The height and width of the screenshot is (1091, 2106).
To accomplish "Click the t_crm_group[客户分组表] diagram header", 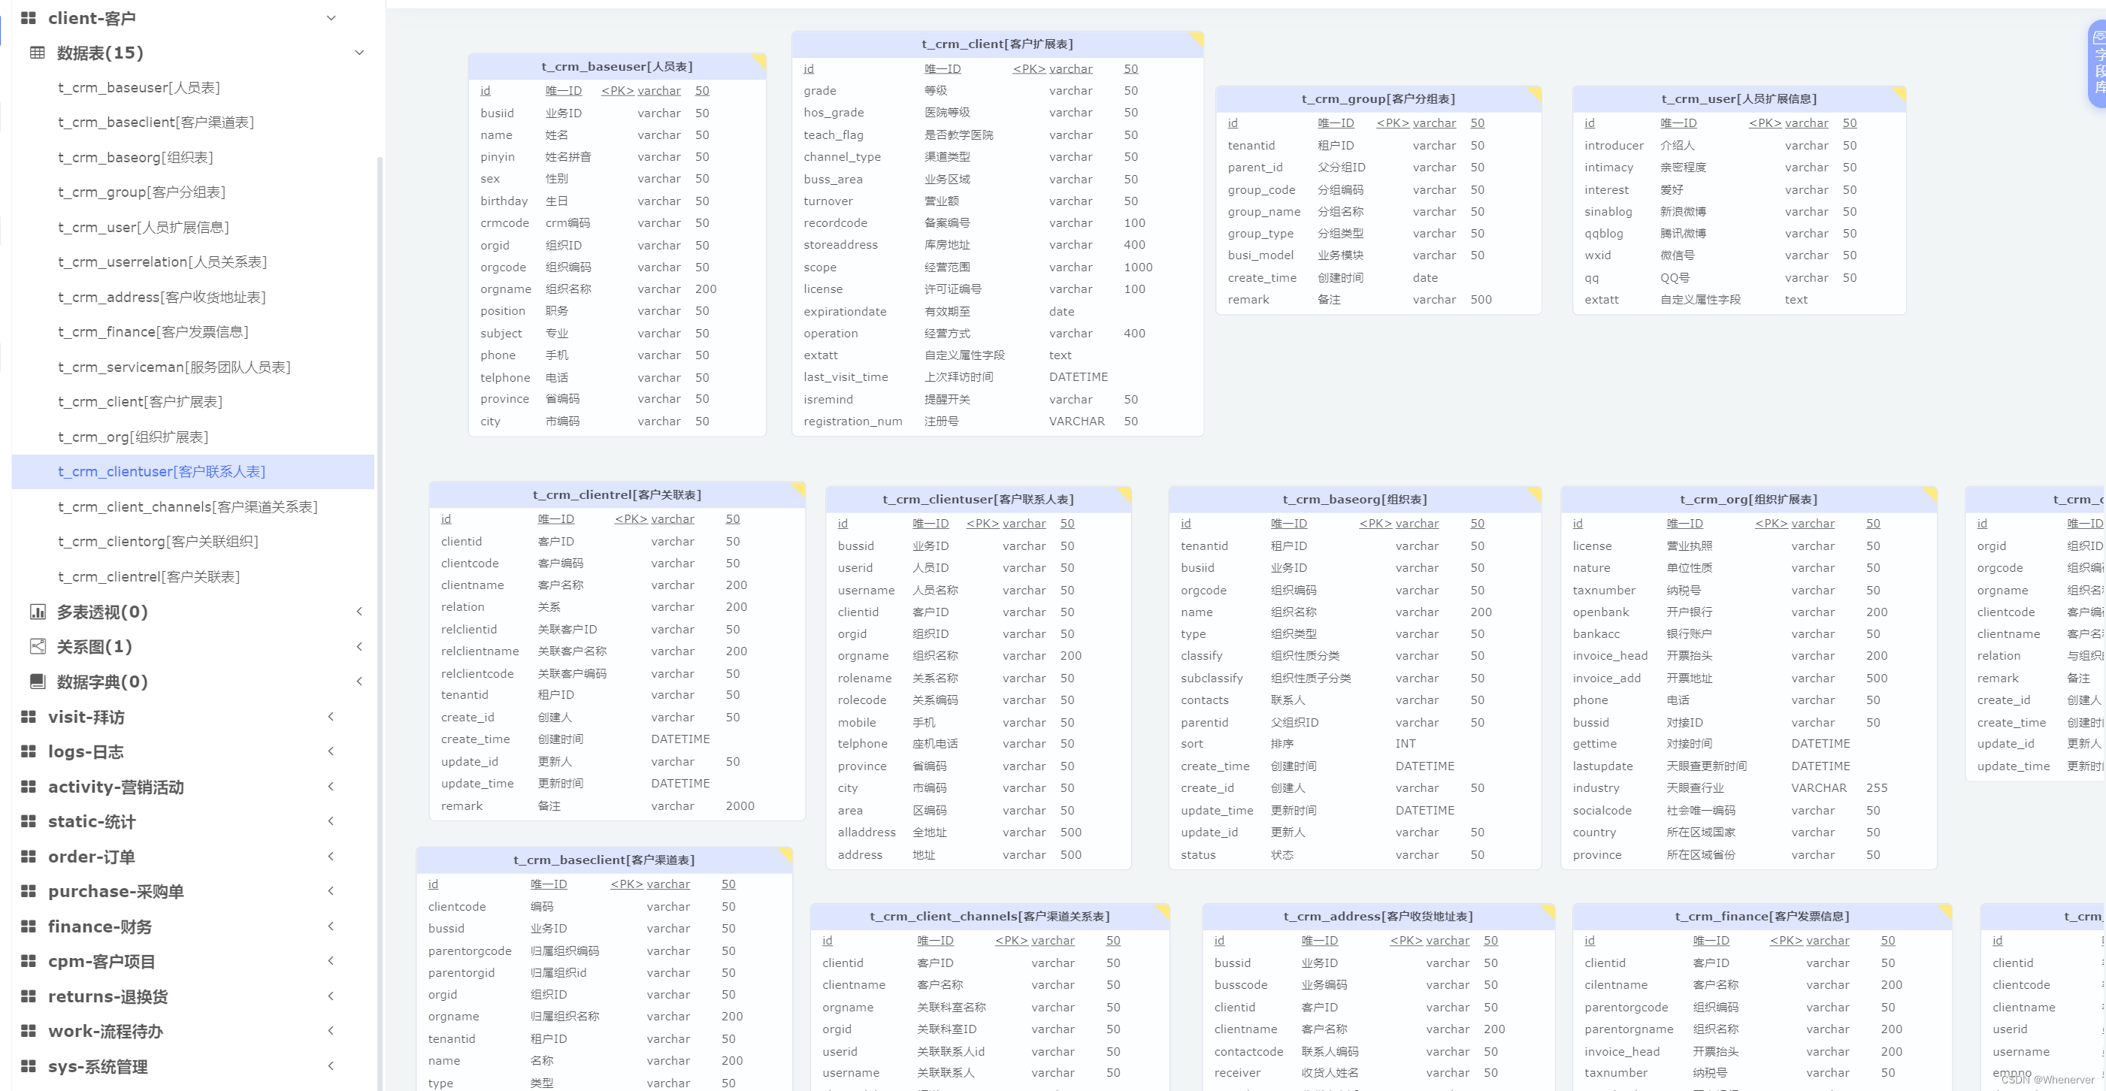I will (1378, 99).
